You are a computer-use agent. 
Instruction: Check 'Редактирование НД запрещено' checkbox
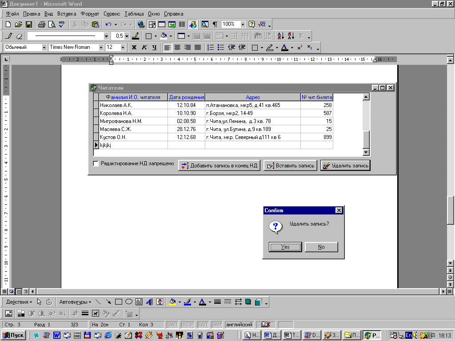coord(96,163)
